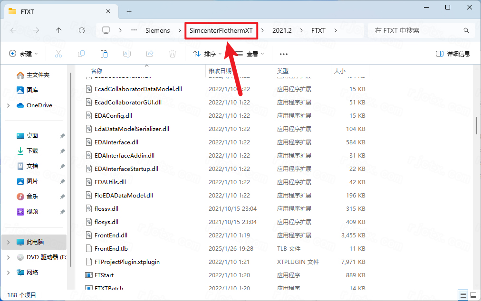481x301 pixels.
Task: Click the Cut scissors icon
Action: pos(58,54)
